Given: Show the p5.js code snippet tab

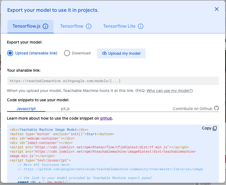Looking at the screenshot, I should pyautogui.click(x=65, y=109).
